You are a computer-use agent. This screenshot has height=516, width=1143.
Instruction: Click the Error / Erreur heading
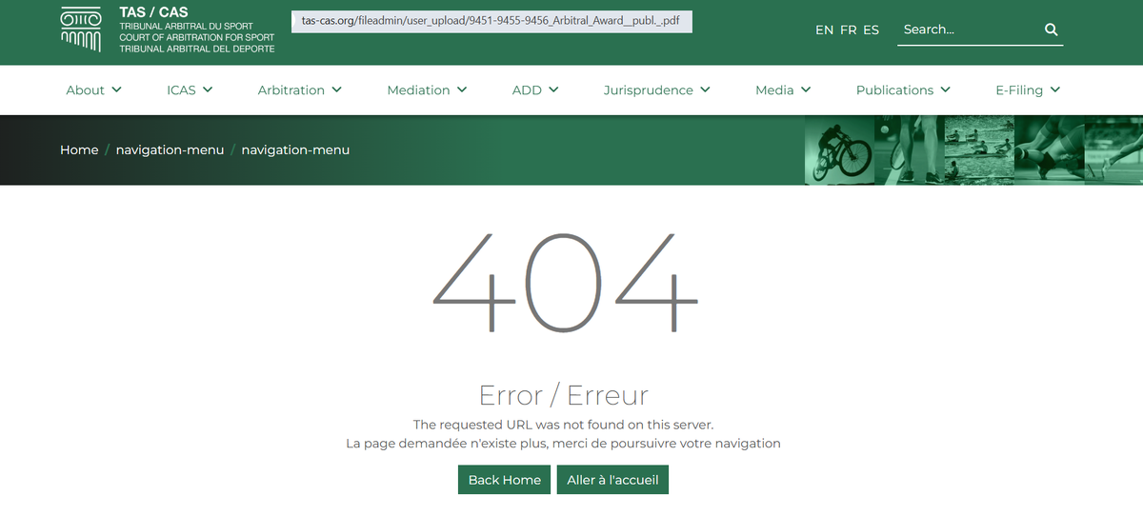[x=564, y=395]
